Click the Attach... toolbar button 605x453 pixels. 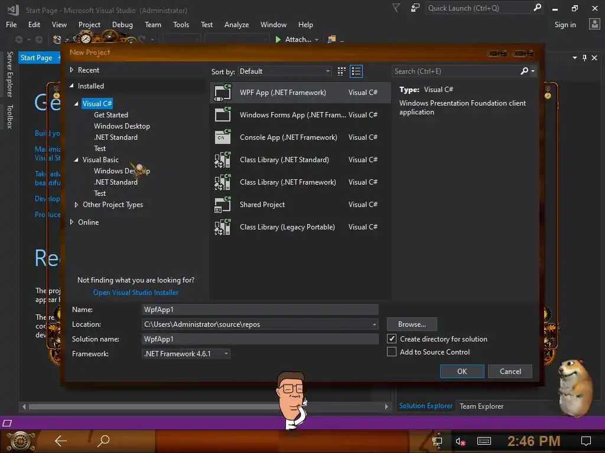click(x=294, y=40)
